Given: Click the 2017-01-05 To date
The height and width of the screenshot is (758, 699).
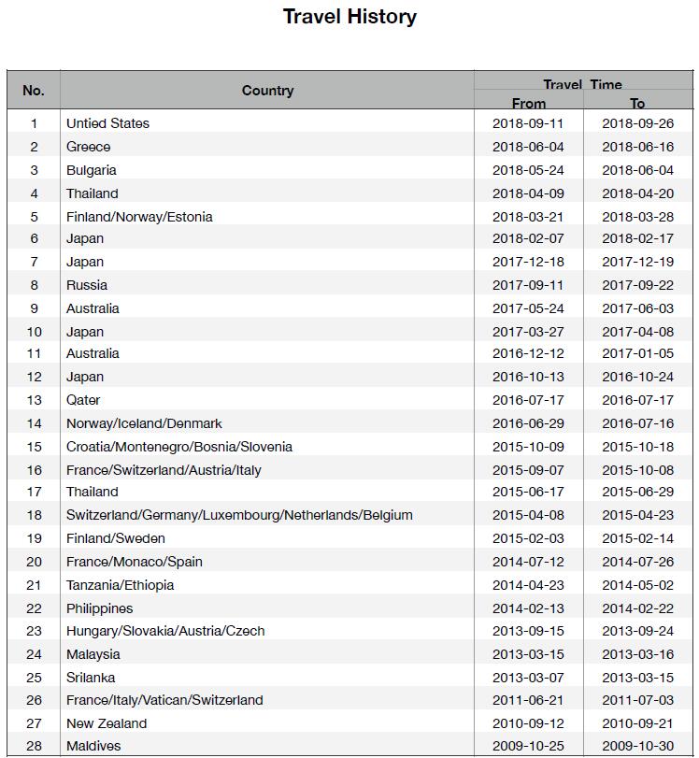Looking at the screenshot, I should click(637, 353).
